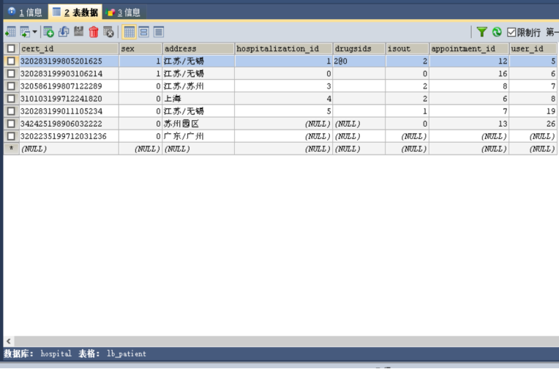Duplicate the current row using the duplicate icon
Viewport: 559px width, 369px height.
click(64, 32)
